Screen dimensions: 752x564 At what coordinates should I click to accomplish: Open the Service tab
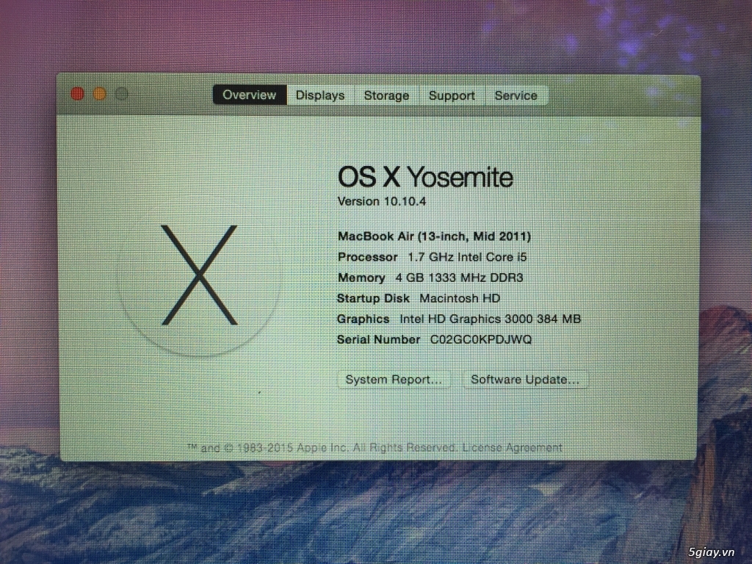pos(516,95)
